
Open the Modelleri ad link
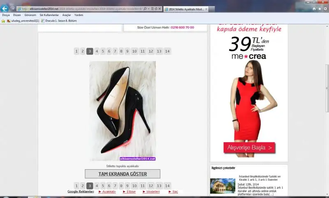click(151, 191)
